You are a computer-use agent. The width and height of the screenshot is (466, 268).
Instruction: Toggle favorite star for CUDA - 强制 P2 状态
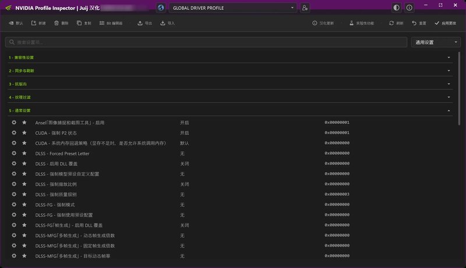click(x=24, y=133)
